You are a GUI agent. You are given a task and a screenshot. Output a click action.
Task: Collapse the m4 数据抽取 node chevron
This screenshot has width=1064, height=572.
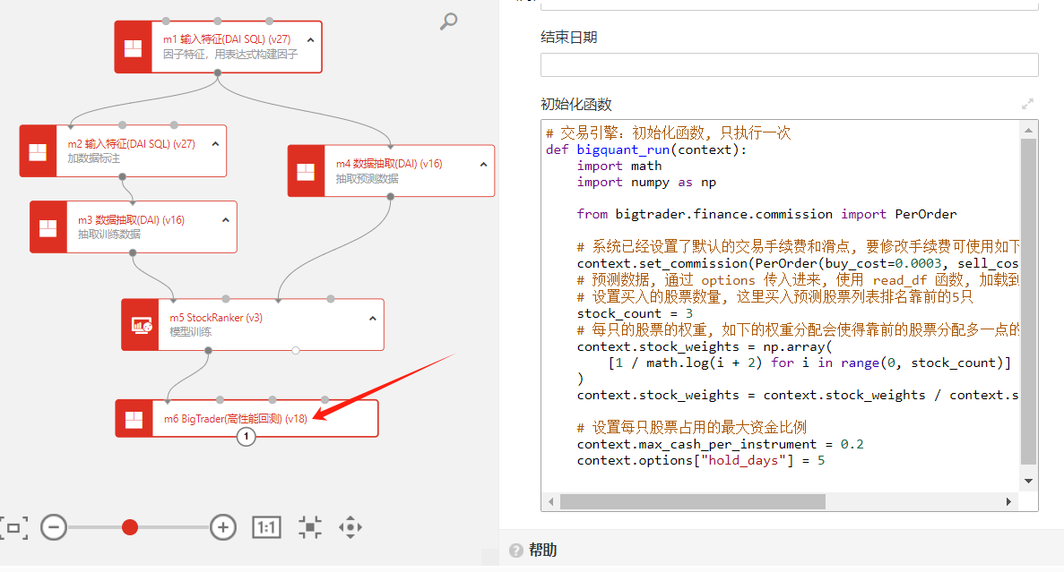tap(483, 164)
